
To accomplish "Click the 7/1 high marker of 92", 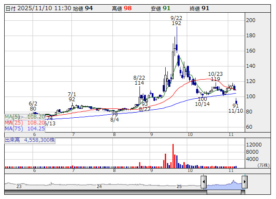I will pyautogui.click(x=72, y=97).
